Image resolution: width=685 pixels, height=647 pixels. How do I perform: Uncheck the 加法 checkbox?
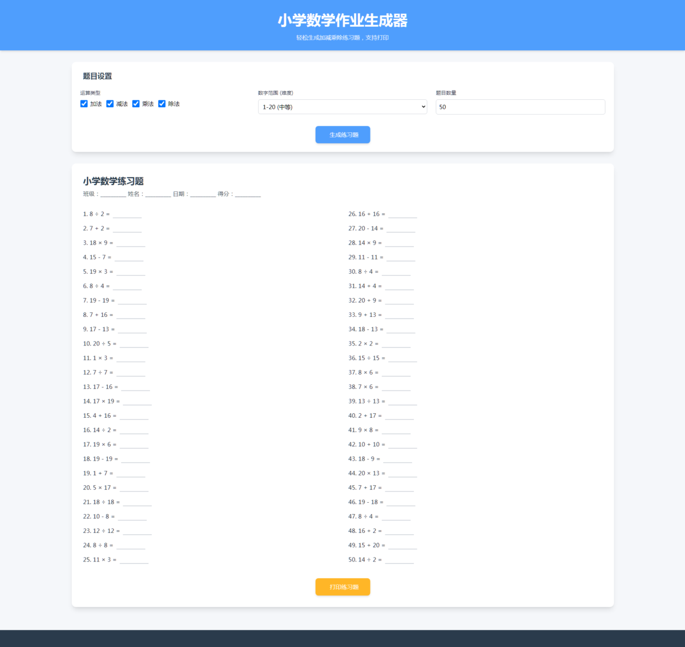(x=84, y=104)
